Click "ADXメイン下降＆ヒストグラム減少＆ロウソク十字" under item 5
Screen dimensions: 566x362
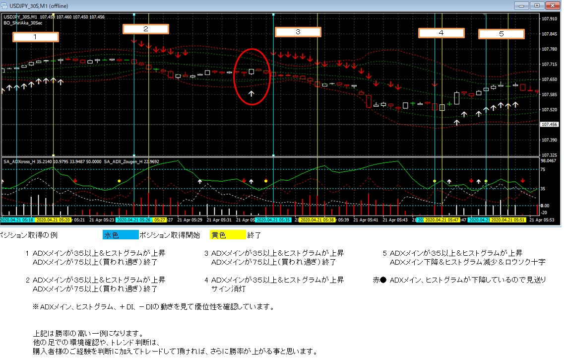pyautogui.click(x=467, y=262)
